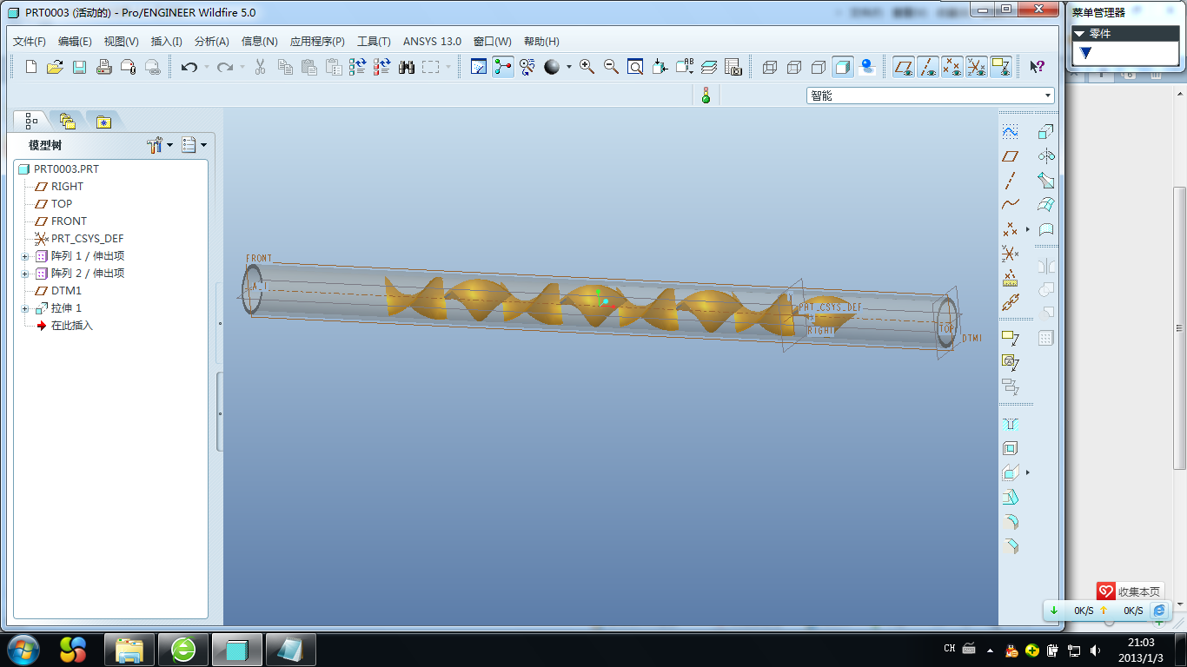The width and height of the screenshot is (1187, 667).
Task: Click the datum curve tool icon
Action: pos(1010,205)
